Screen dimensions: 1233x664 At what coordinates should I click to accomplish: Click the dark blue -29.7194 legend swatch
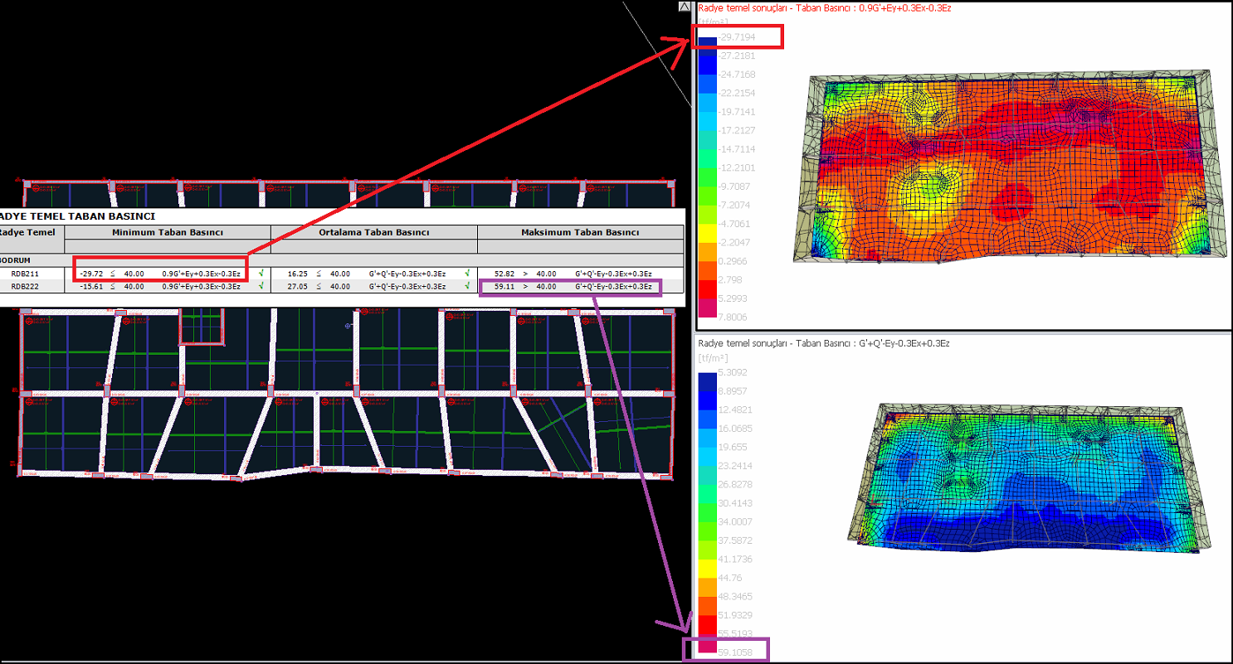pos(707,40)
